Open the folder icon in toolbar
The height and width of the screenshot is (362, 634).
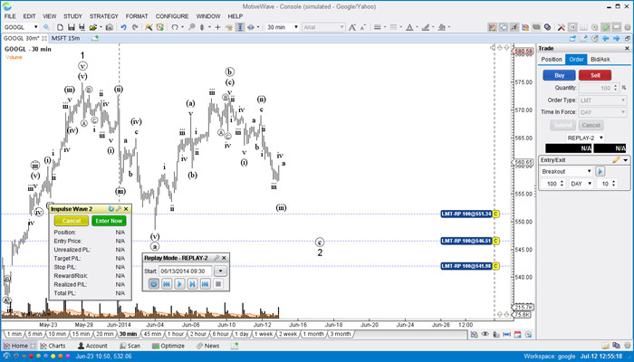click(x=93, y=27)
